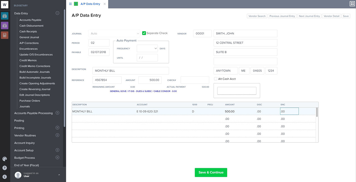Screen dimensions: 356x182
Task: Click the city field ANYTOWN
Action: (x=226, y=71)
